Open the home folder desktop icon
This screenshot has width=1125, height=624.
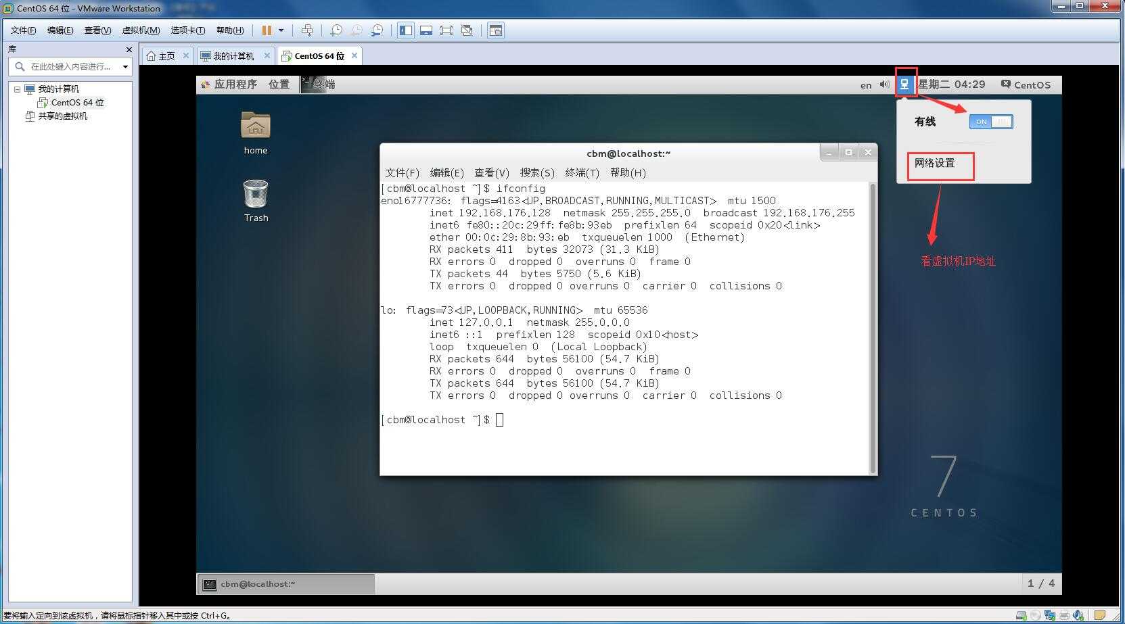click(256, 133)
